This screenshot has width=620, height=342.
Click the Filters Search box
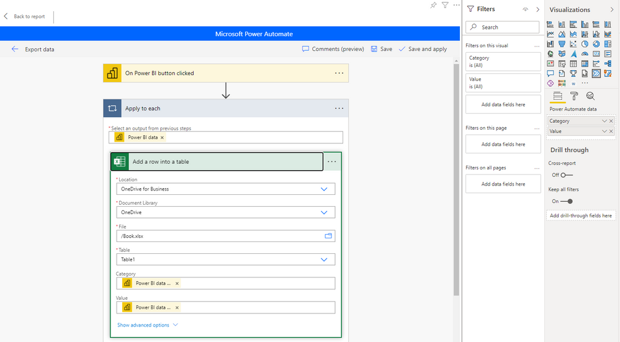click(502, 27)
